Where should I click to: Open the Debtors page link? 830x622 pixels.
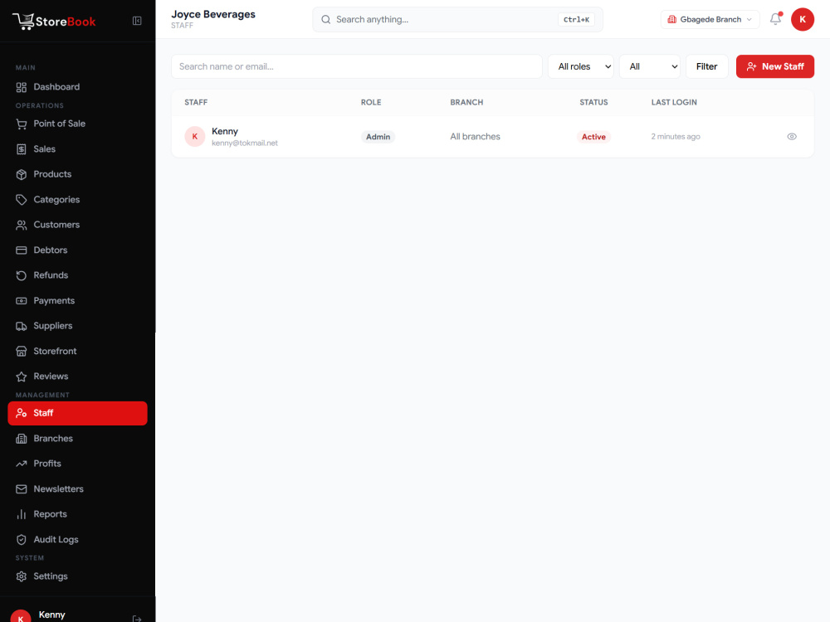77,250
